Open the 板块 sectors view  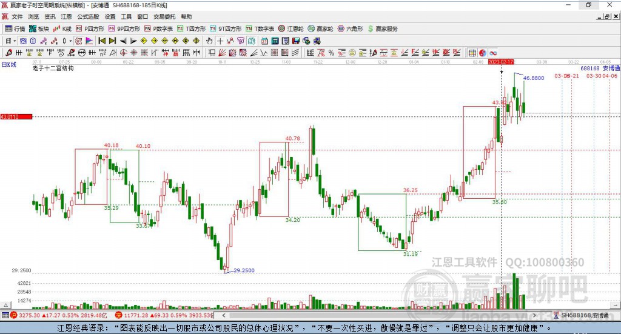39,28
